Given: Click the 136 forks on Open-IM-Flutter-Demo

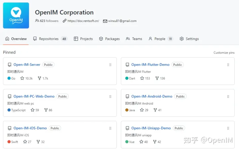Looking at the screenshot, I should 160,78.
